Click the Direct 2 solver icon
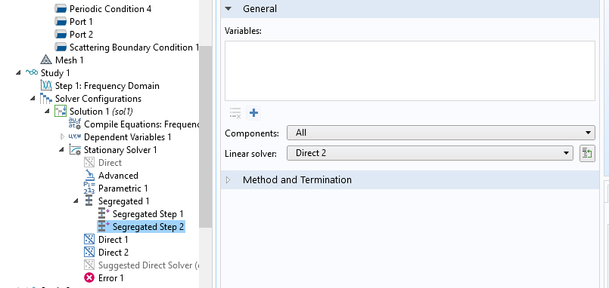This screenshot has height=288, width=609. click(89, 253)
